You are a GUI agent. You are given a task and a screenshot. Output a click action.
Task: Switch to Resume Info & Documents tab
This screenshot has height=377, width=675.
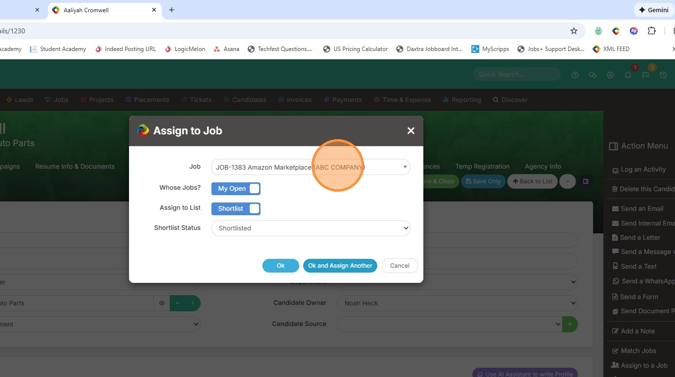75,167
